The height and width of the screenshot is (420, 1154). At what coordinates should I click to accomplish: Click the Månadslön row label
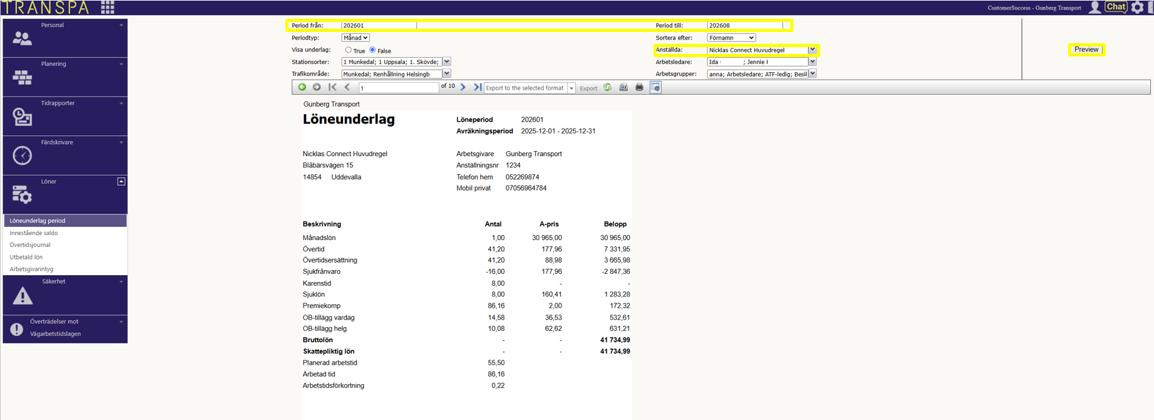(x=319, y=238)
